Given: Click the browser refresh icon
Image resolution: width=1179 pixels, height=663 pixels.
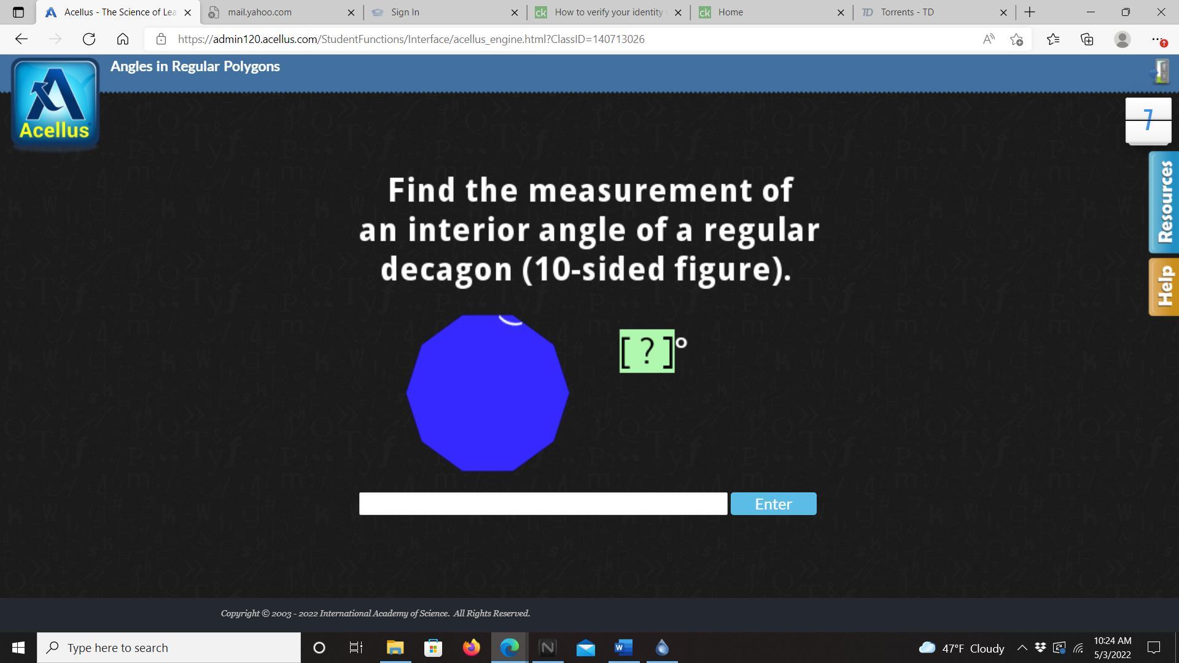Looking at the screenshot, I should [89, 39].
